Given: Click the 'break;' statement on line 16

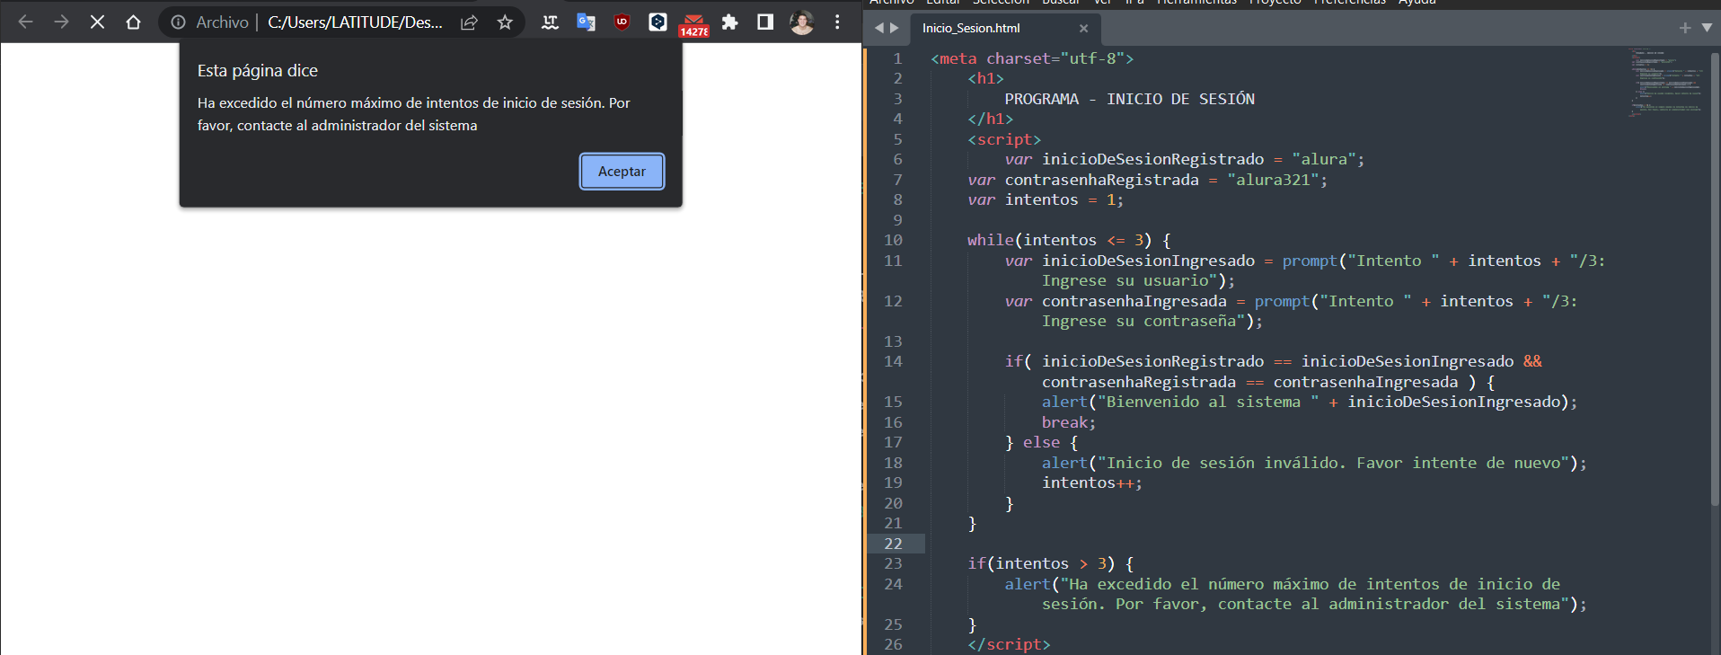Looking at the screenshot, I should (1069, 422).
